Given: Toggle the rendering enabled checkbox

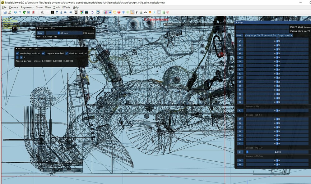Looking at the screenshot, I should 18,53.
